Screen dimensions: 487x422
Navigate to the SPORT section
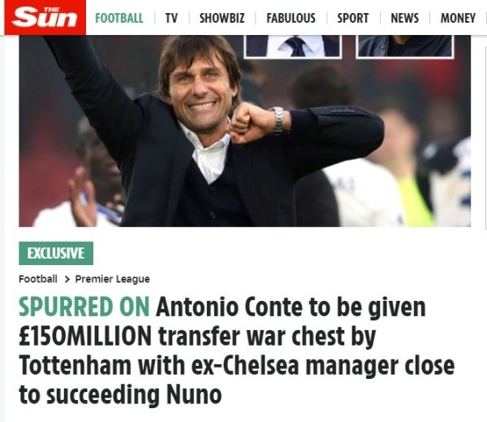pos(352,18)
